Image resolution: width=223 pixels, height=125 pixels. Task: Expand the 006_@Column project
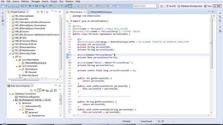pos(10,32)
